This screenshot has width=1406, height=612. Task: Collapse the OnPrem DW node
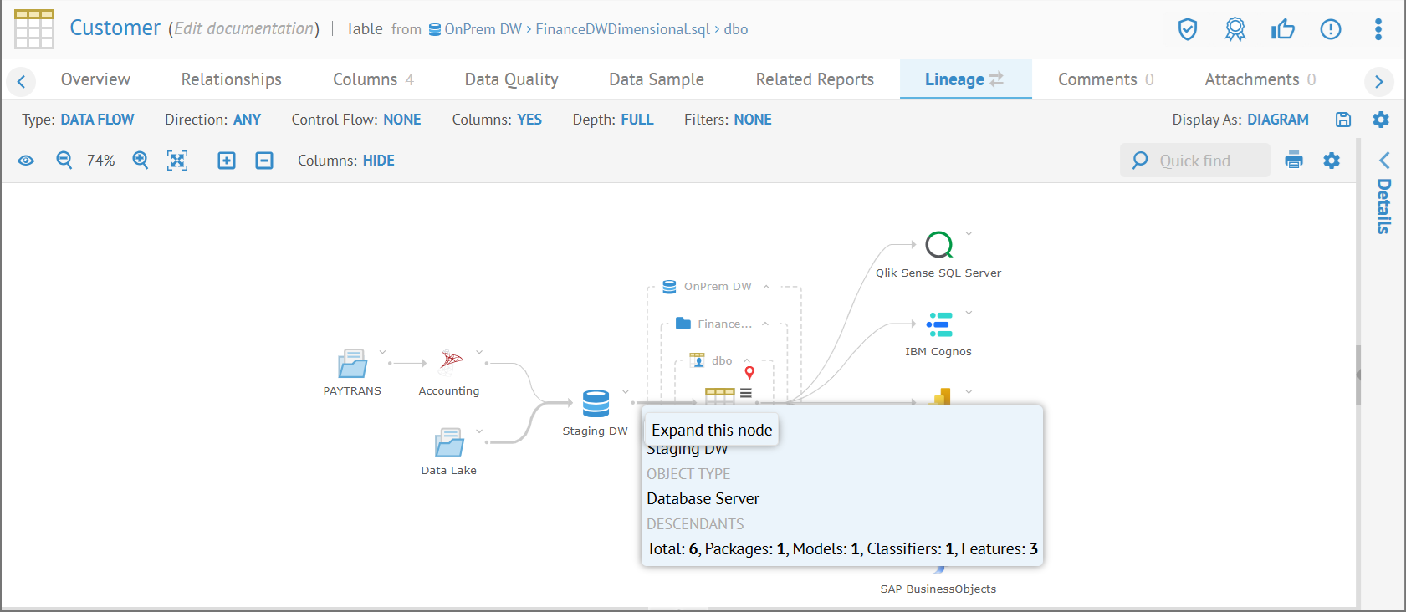[x=766, y=287]
